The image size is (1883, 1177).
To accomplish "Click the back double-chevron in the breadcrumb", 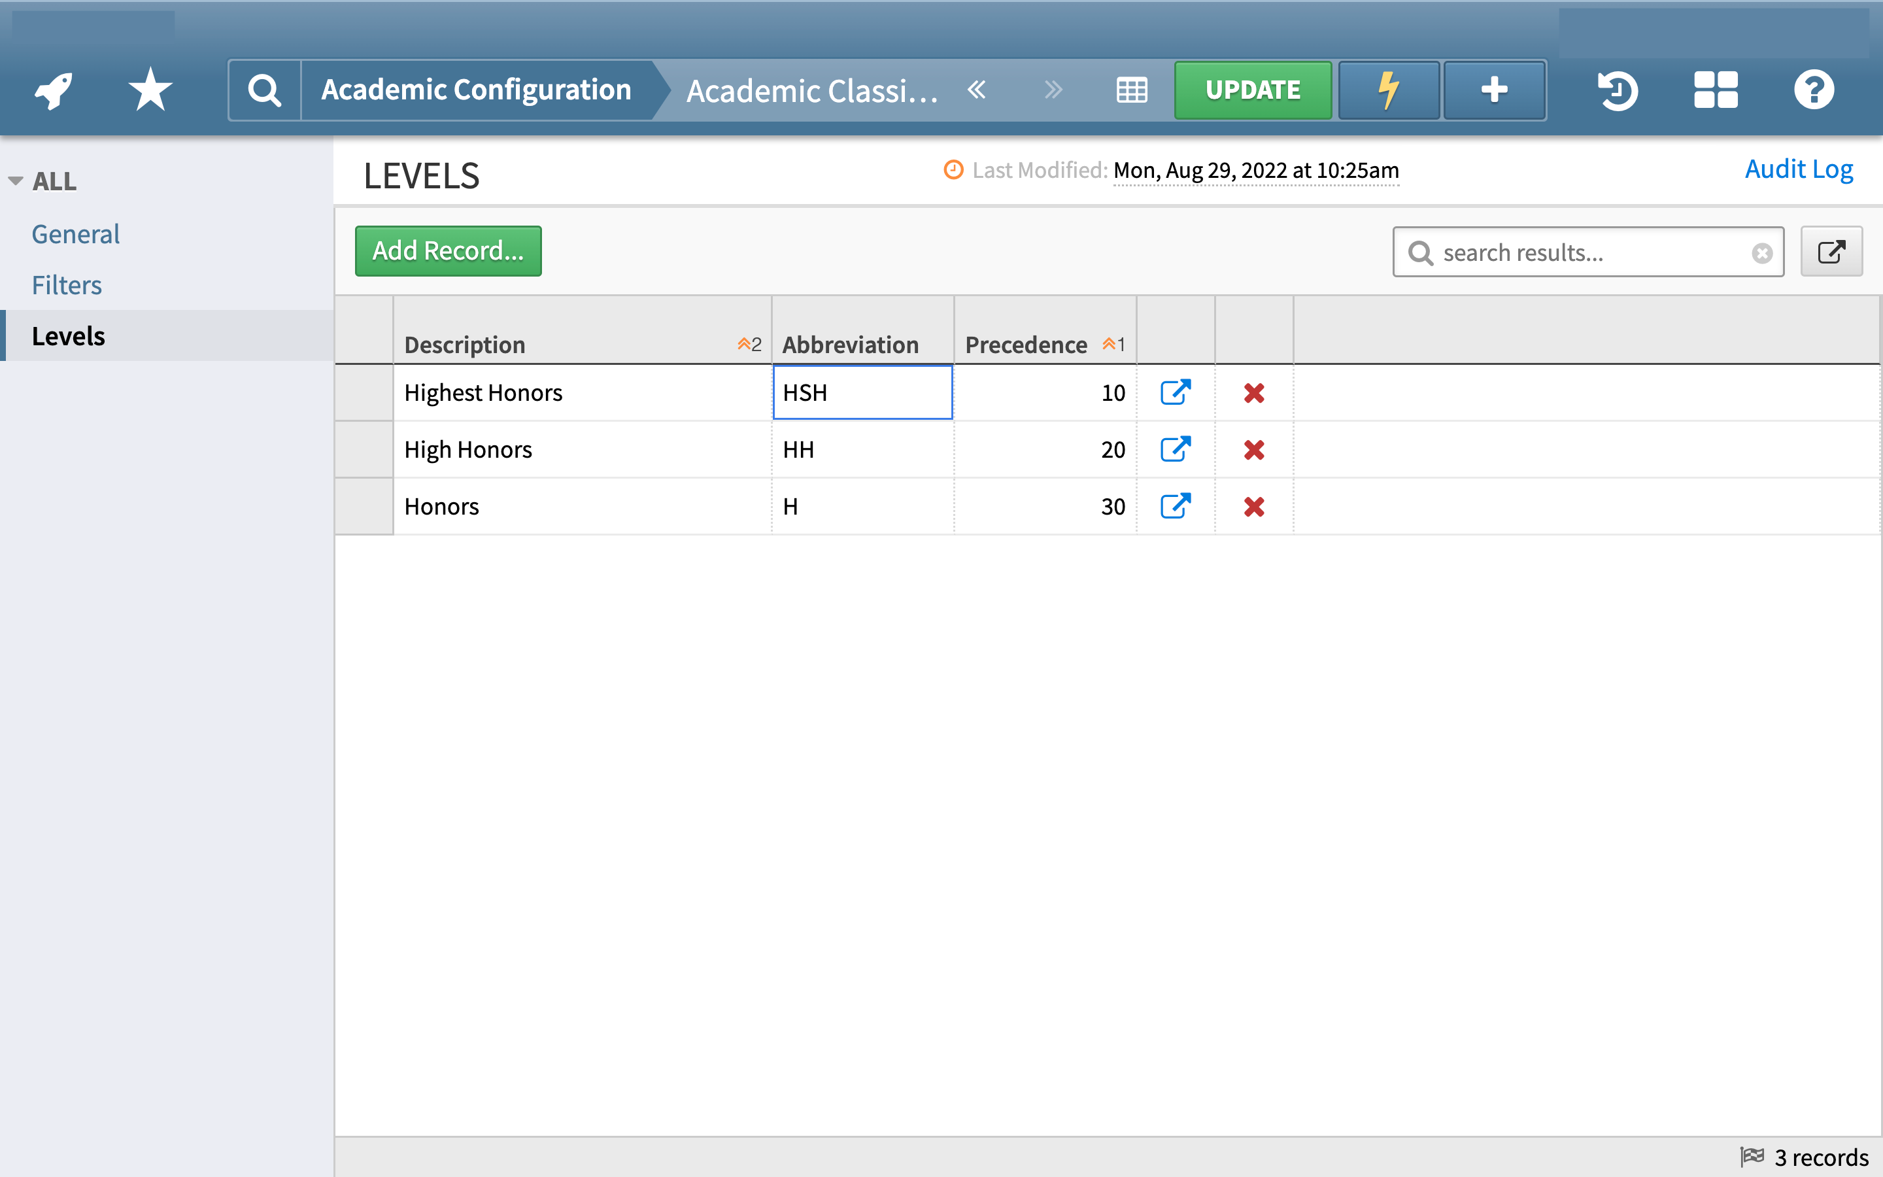I will pos(977,90).
